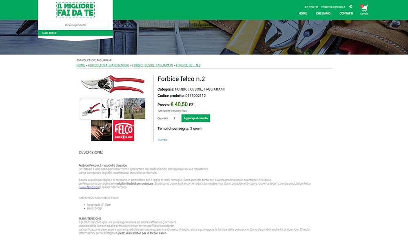Click the Quantità input box
Screen dimensions: 408x245
coord(174,118)
